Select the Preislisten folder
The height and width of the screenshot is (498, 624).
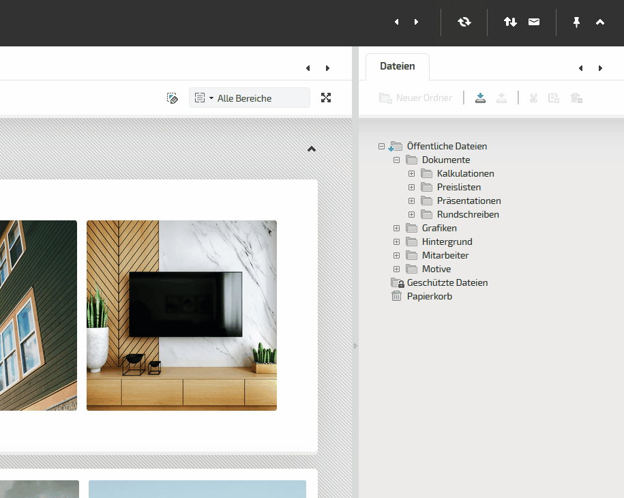click(458, 187)
